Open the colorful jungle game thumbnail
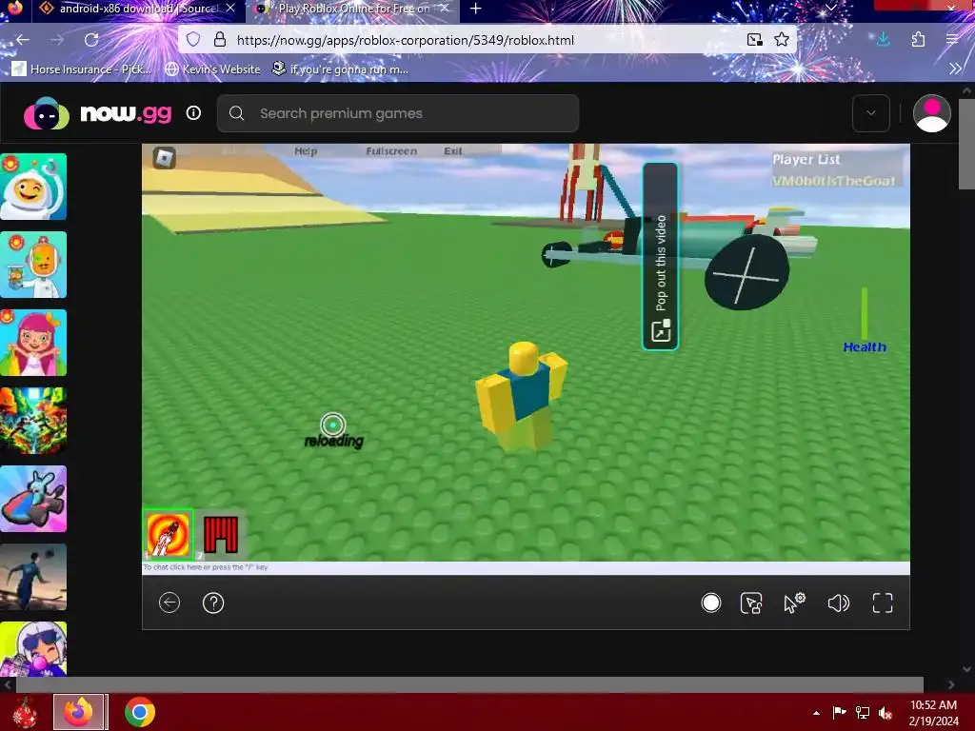Viewport: 975px width, 731px height. (x=33, y=421)
